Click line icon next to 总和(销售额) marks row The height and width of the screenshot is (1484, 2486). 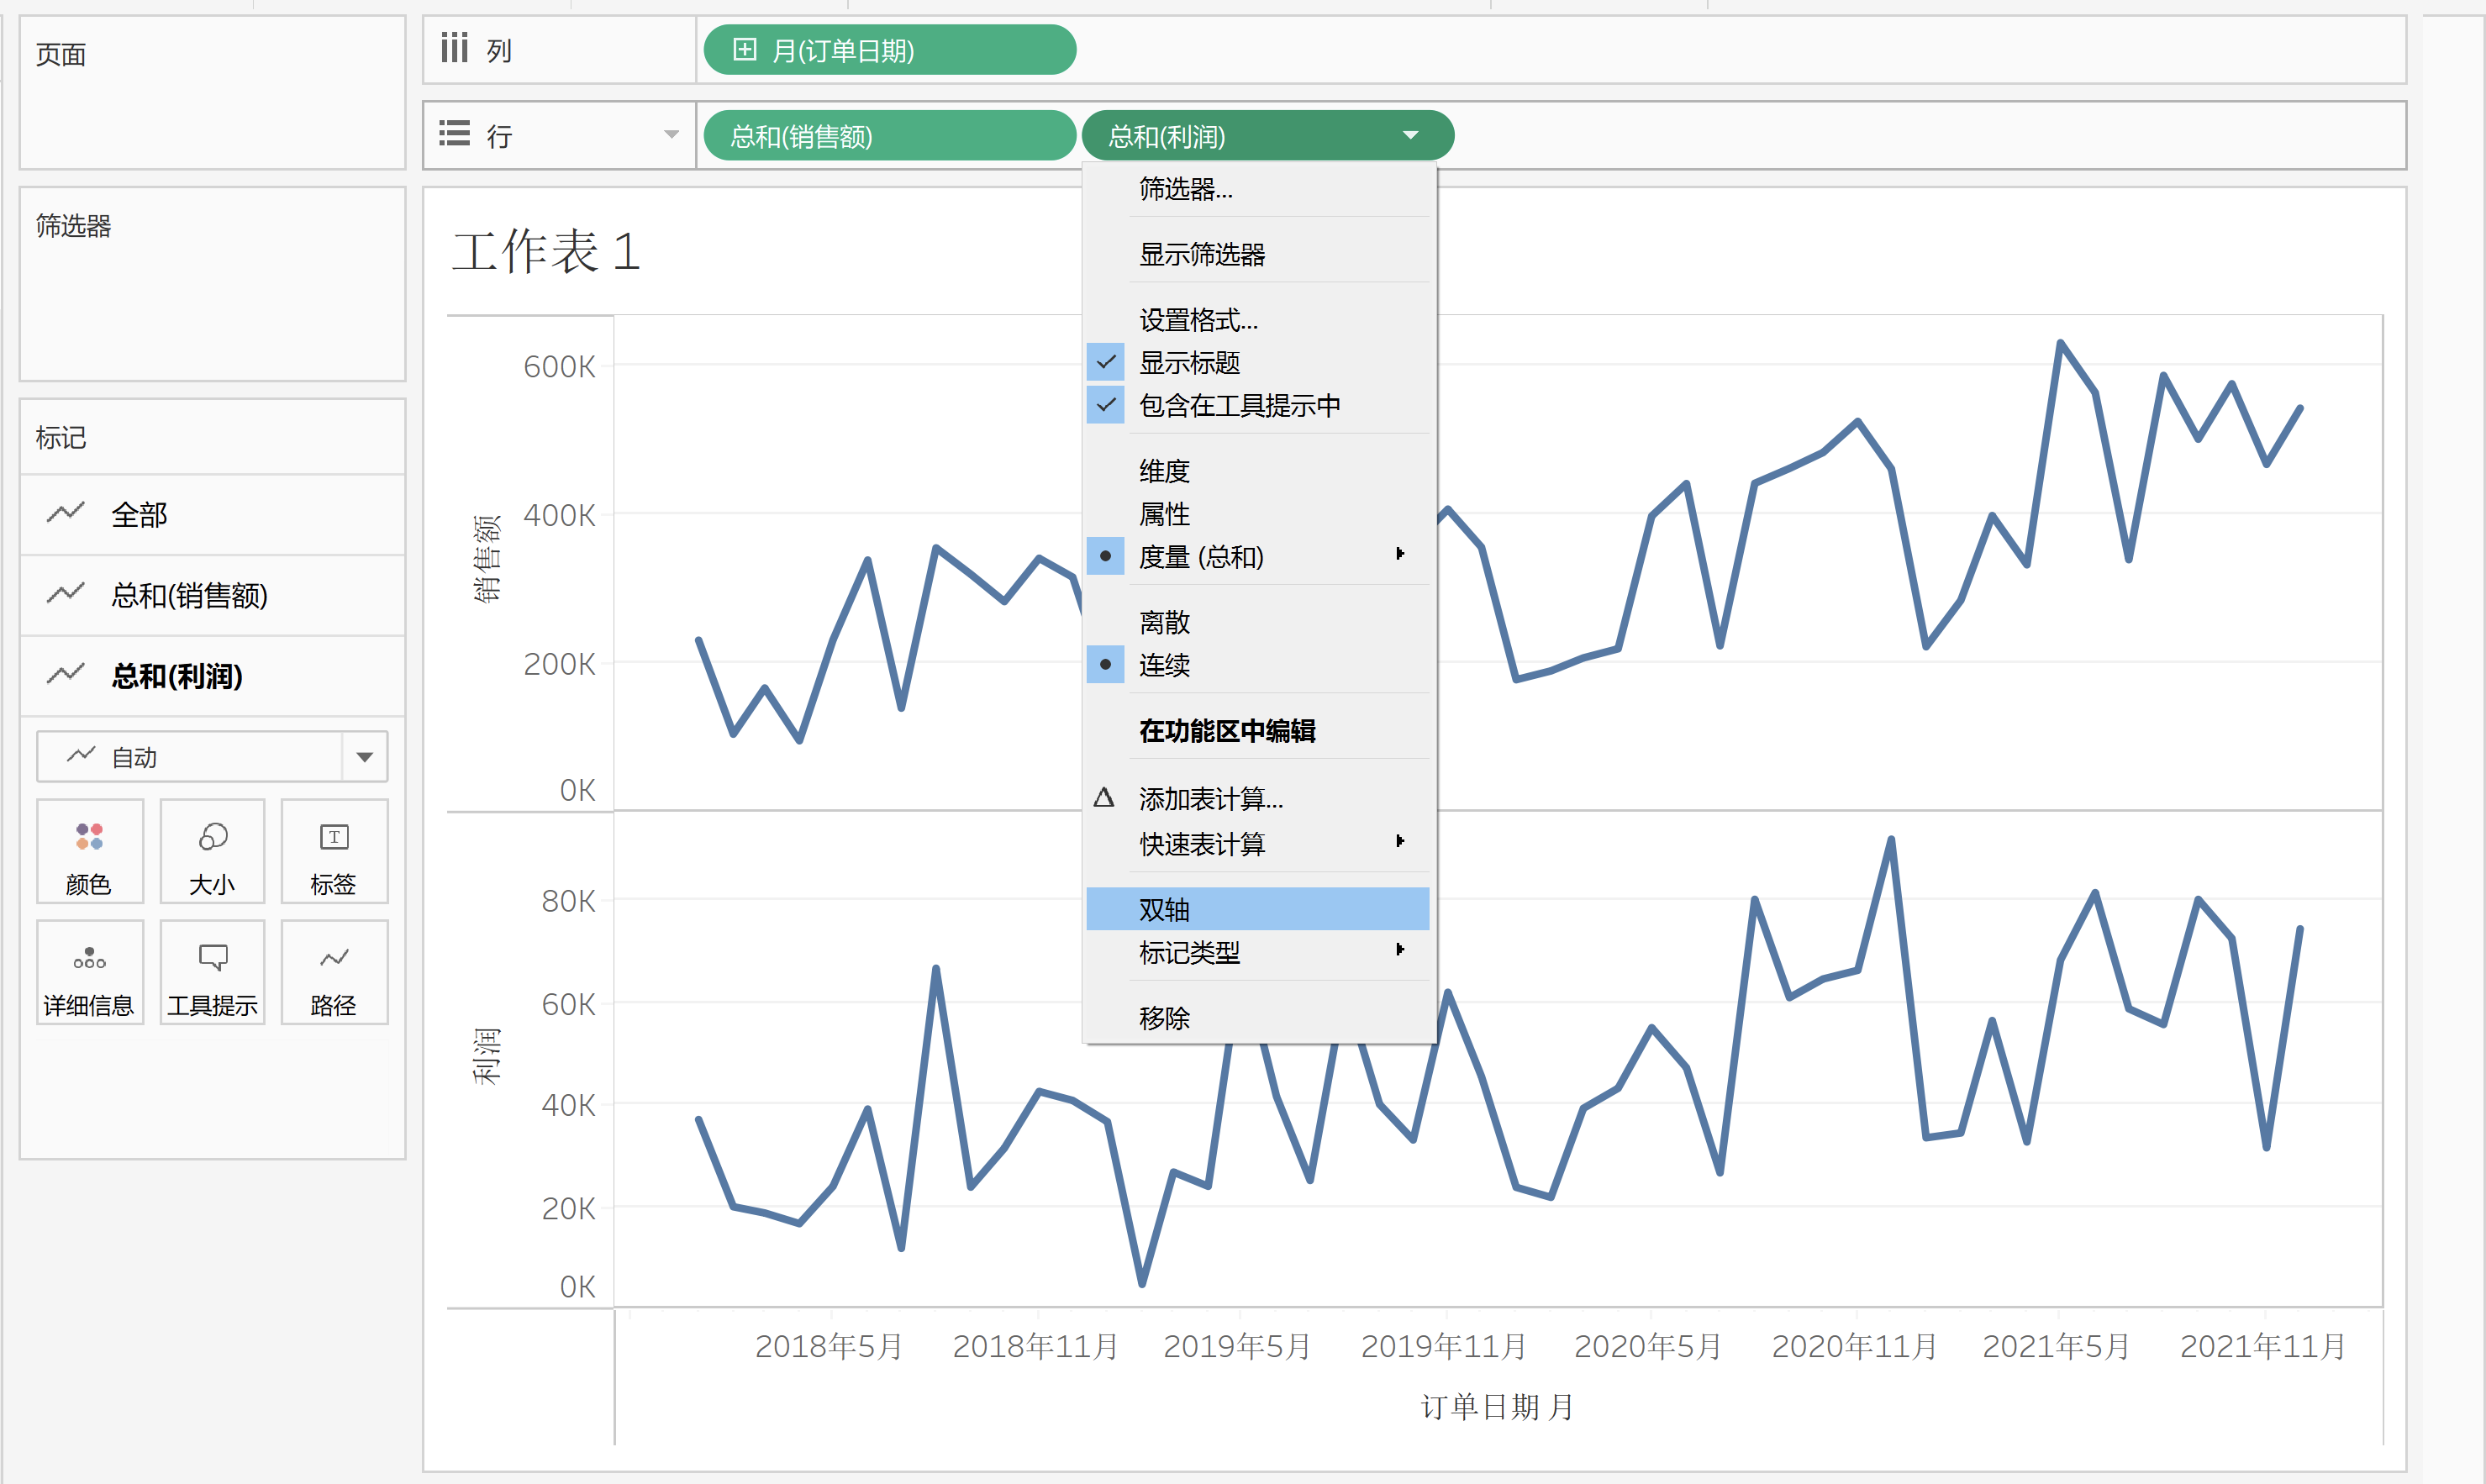click(66, 593)
